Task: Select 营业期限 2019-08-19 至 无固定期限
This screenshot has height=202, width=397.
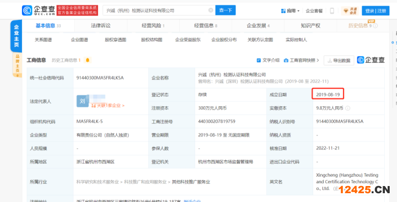Action: 224,135
